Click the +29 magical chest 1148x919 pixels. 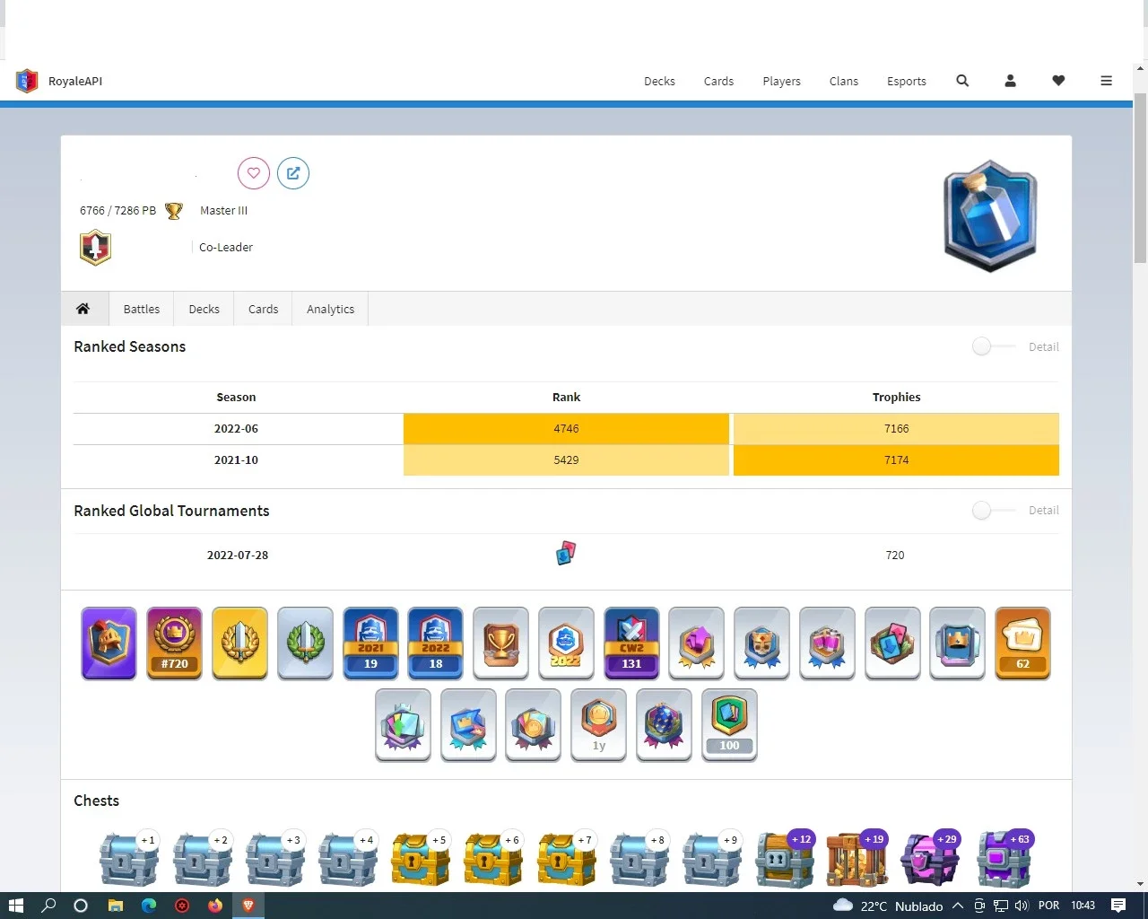tap(930, 859)
